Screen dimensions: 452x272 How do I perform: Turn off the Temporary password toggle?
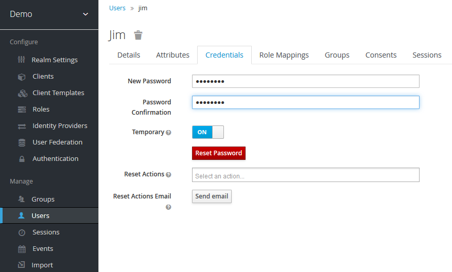pos(208,132)
